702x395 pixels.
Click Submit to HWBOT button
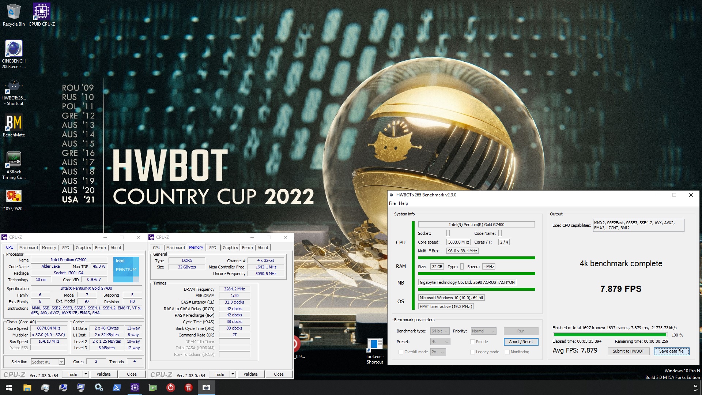[x=629, y=351]
